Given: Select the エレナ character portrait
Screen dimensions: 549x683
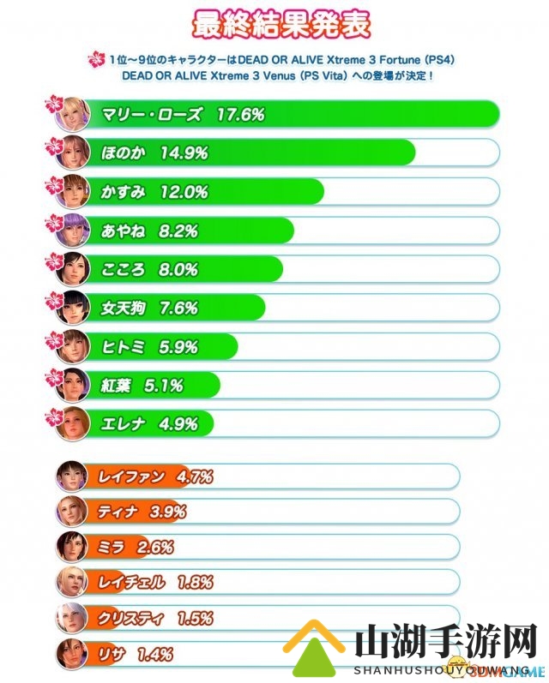Looking at the screenshot, I should pos(72,423).
